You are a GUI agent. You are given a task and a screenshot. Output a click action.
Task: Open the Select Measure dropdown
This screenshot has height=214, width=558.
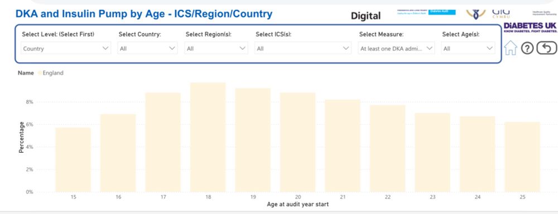click(396, 48)
